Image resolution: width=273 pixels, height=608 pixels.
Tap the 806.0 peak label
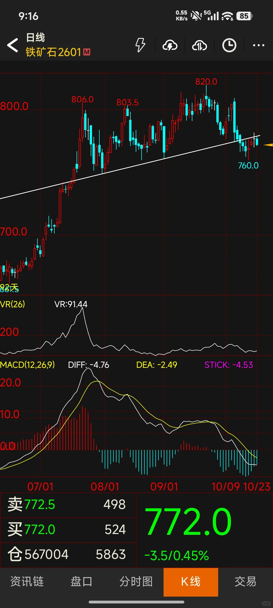click(x=82, y=99)
